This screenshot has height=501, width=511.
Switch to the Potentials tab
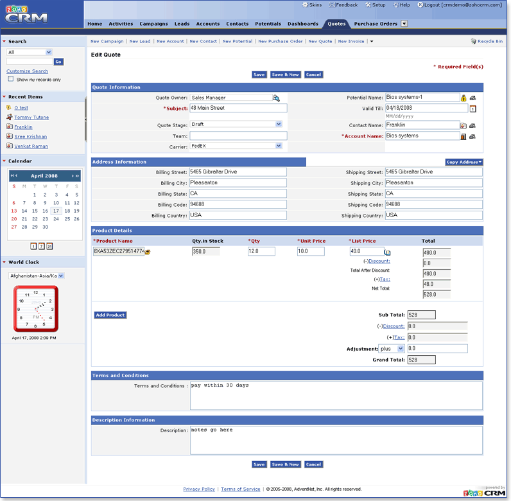point(268,24)
